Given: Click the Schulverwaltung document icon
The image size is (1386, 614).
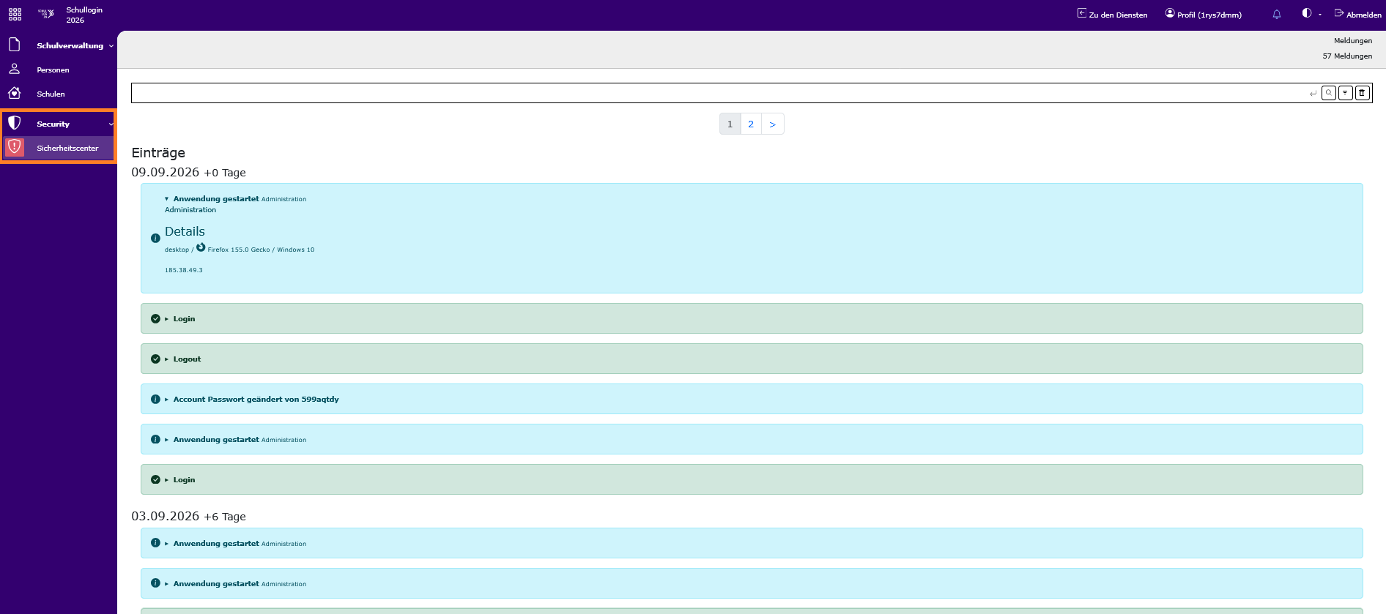Looking at the screenshot, I should (x=14, y=45).
